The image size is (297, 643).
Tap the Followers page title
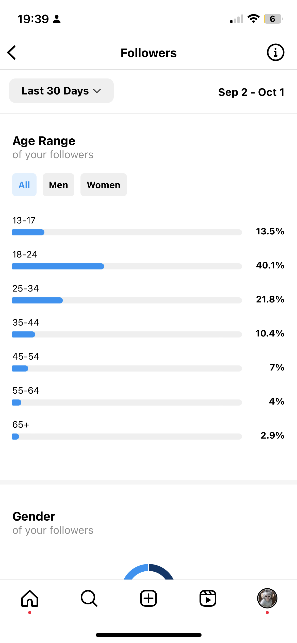pyautogui.click(x=148, y=53)
